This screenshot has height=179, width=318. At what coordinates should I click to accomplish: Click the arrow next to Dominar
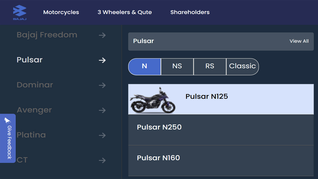coord(102,85)
